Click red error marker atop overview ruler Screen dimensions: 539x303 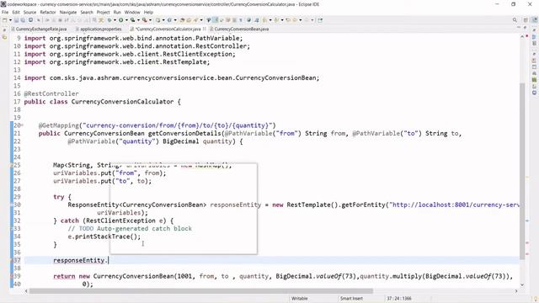click(527, 35)
